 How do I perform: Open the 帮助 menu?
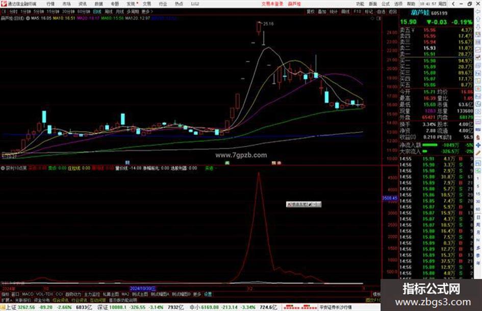click(x=411, y=4)
